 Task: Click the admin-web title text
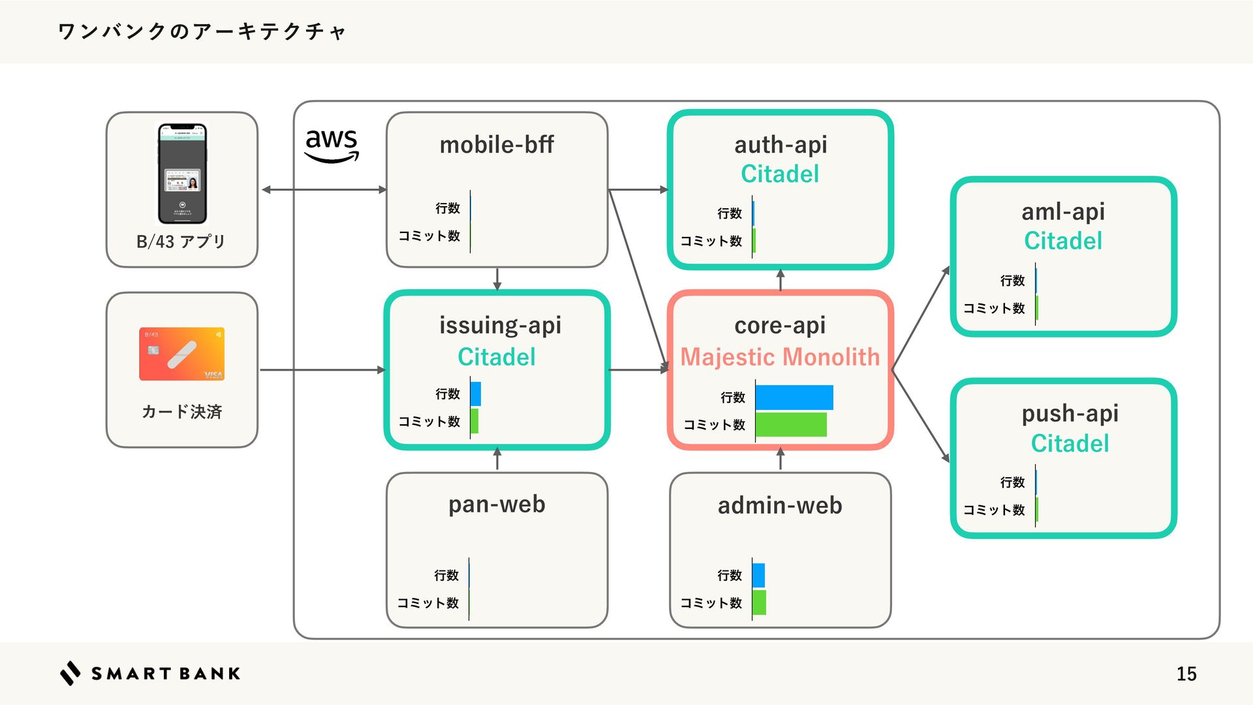[780, 506]
